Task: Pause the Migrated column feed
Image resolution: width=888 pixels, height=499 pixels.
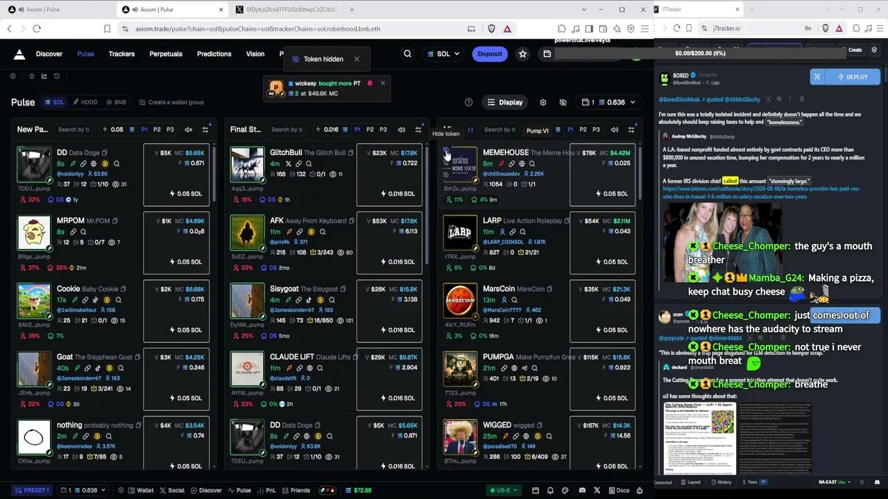Action: point(470,130)
